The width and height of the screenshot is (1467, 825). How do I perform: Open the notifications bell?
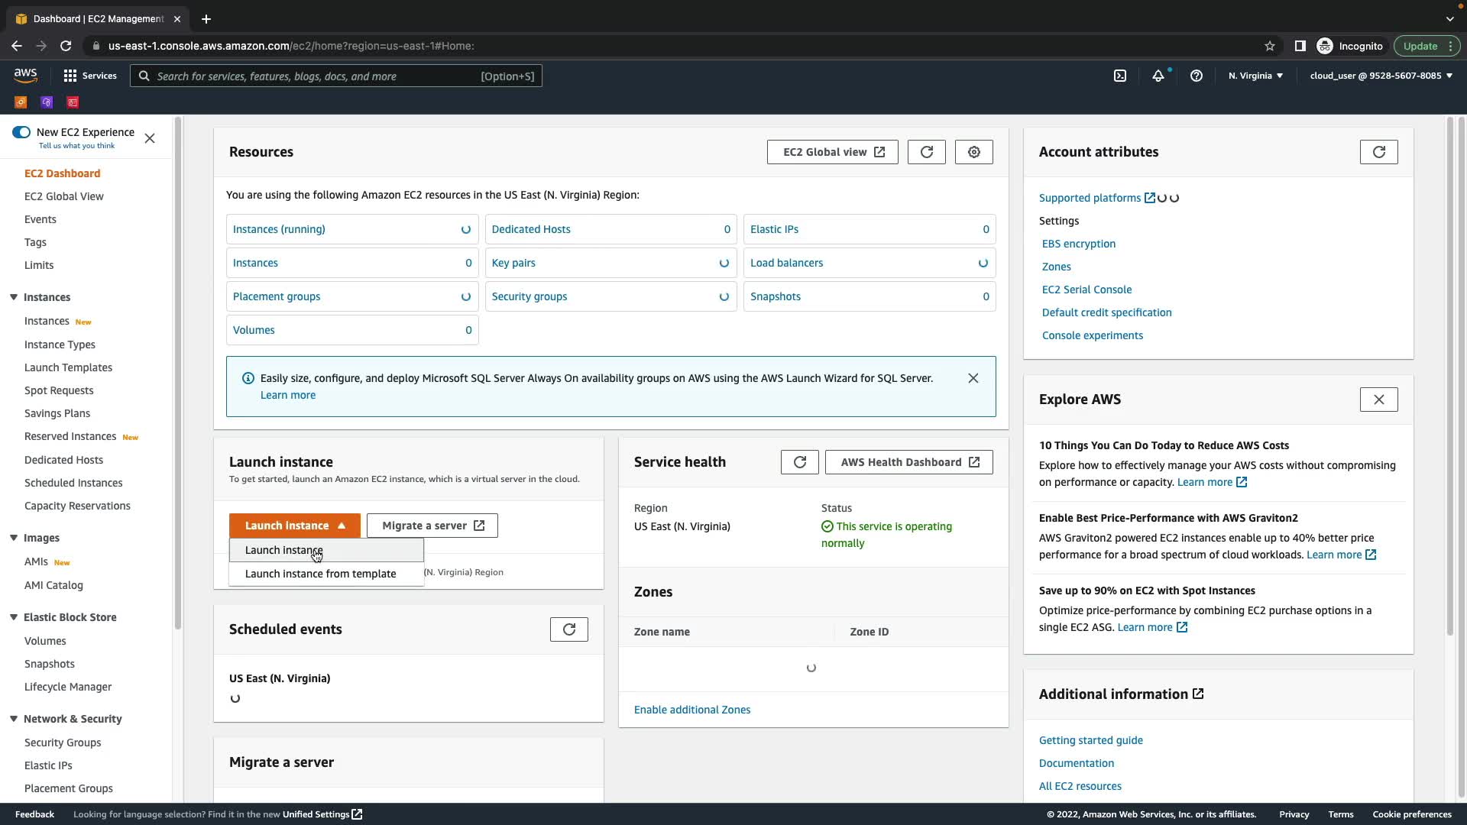click(x=1158, y=76)
